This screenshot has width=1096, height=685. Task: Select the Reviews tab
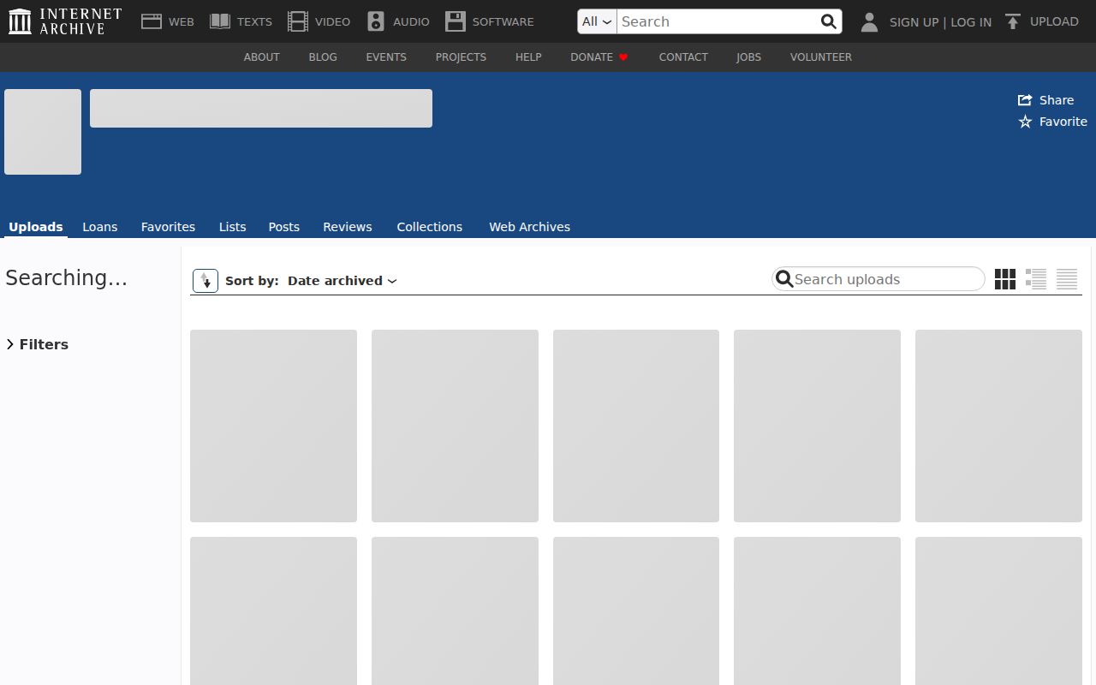click(x=348, y=227)
